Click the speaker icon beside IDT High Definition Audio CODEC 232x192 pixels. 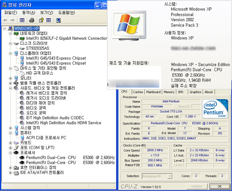[22, 118]
